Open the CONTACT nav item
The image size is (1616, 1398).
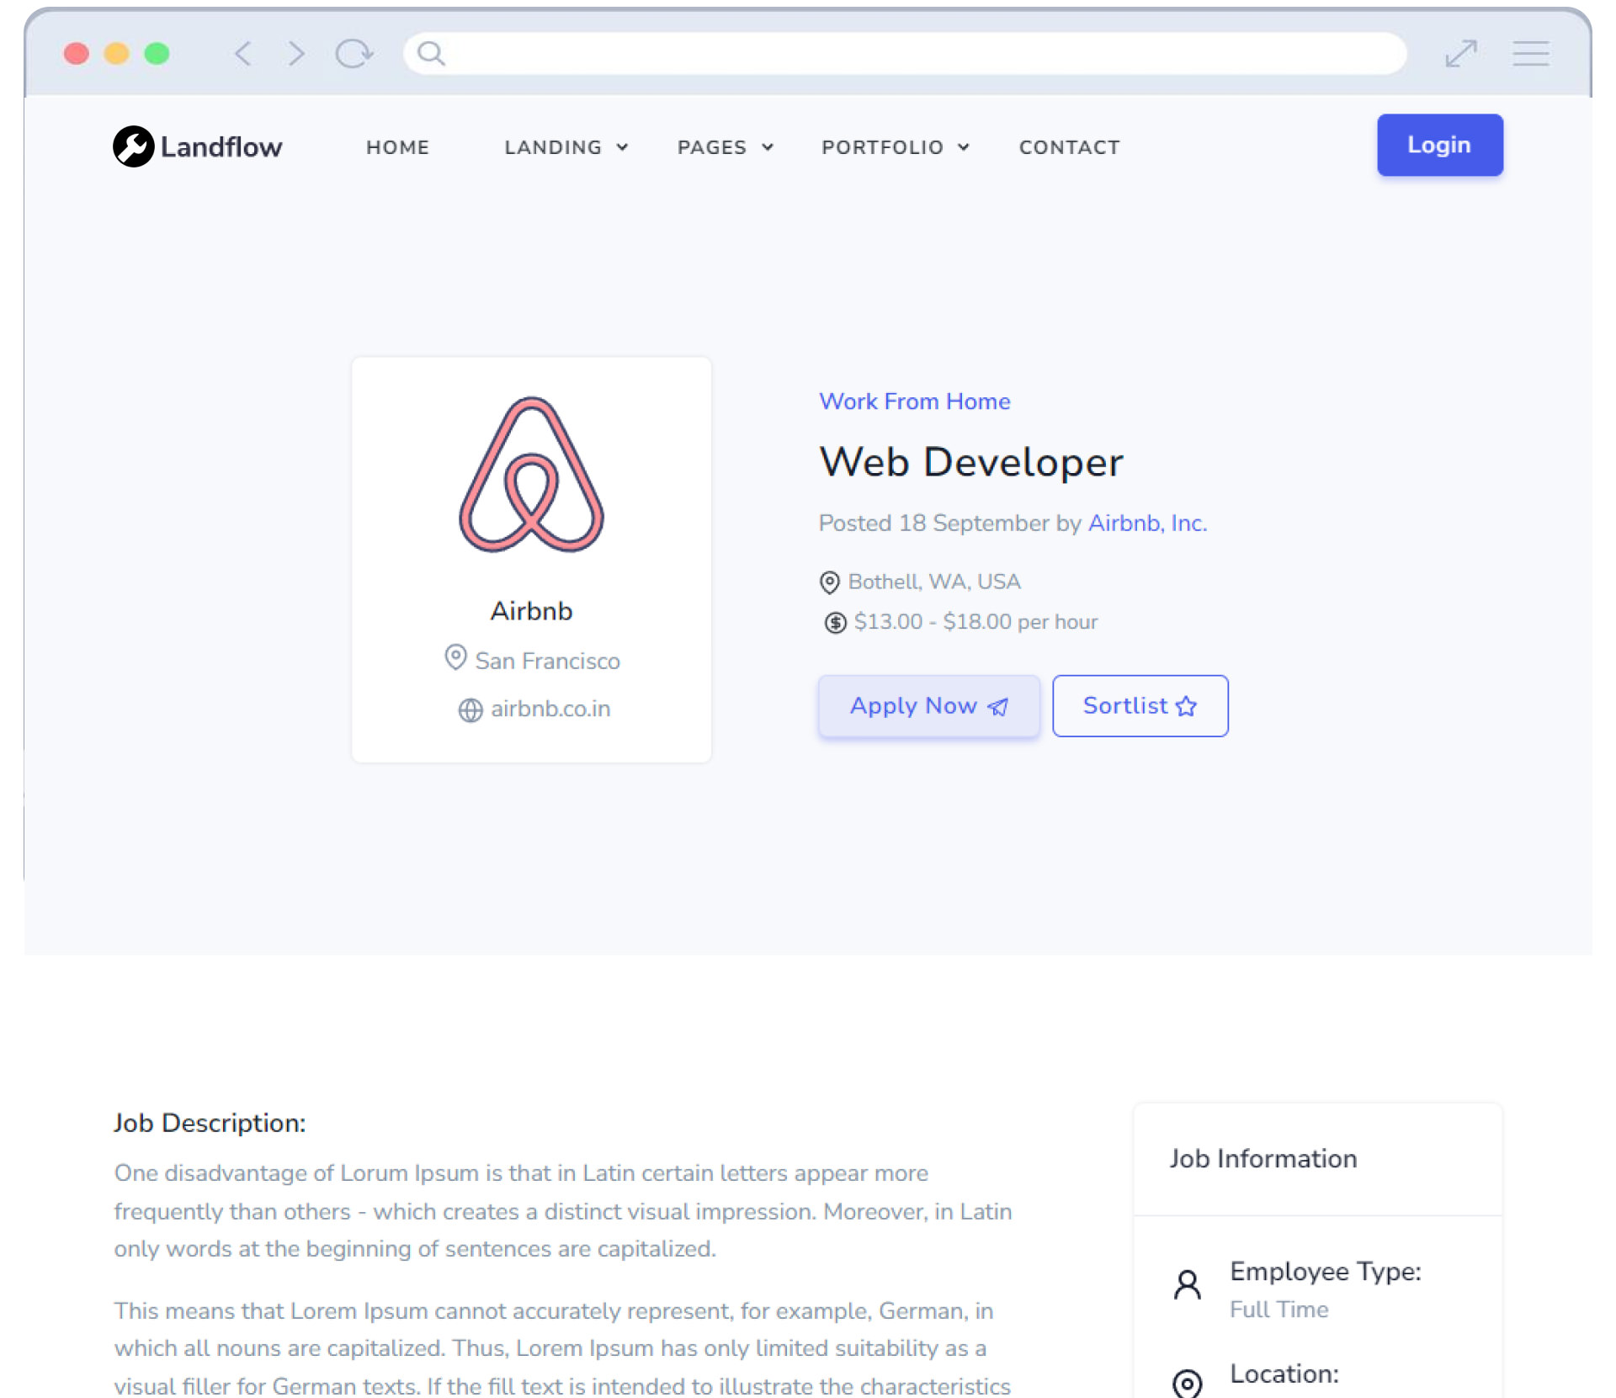(1070, 147)
